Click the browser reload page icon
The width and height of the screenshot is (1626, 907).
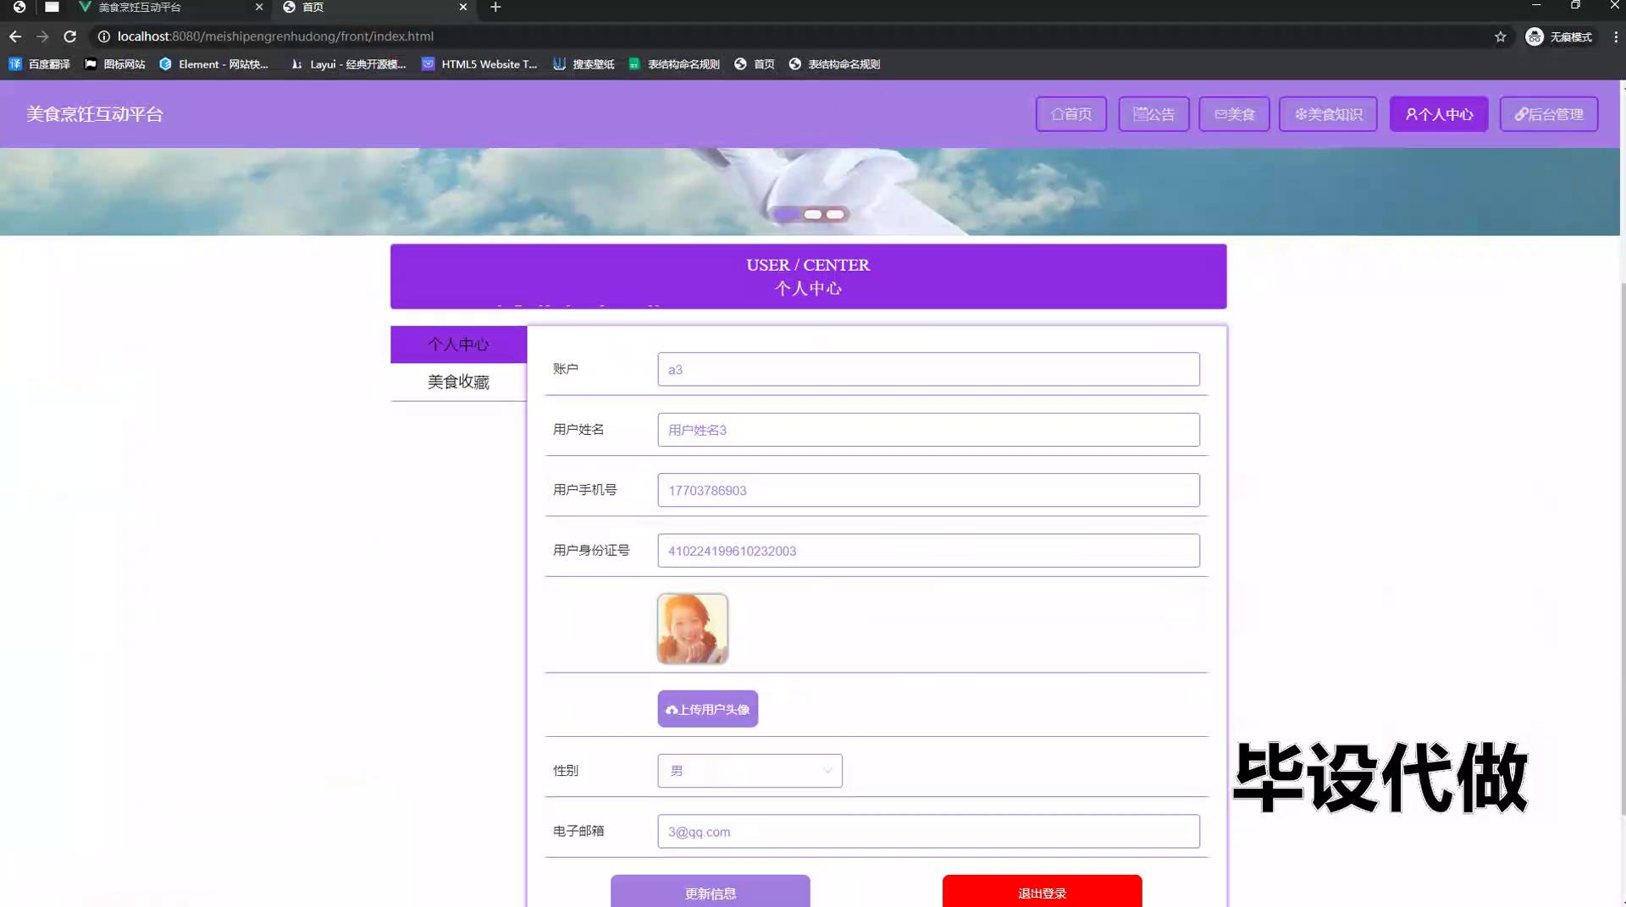tap(70, 36)
